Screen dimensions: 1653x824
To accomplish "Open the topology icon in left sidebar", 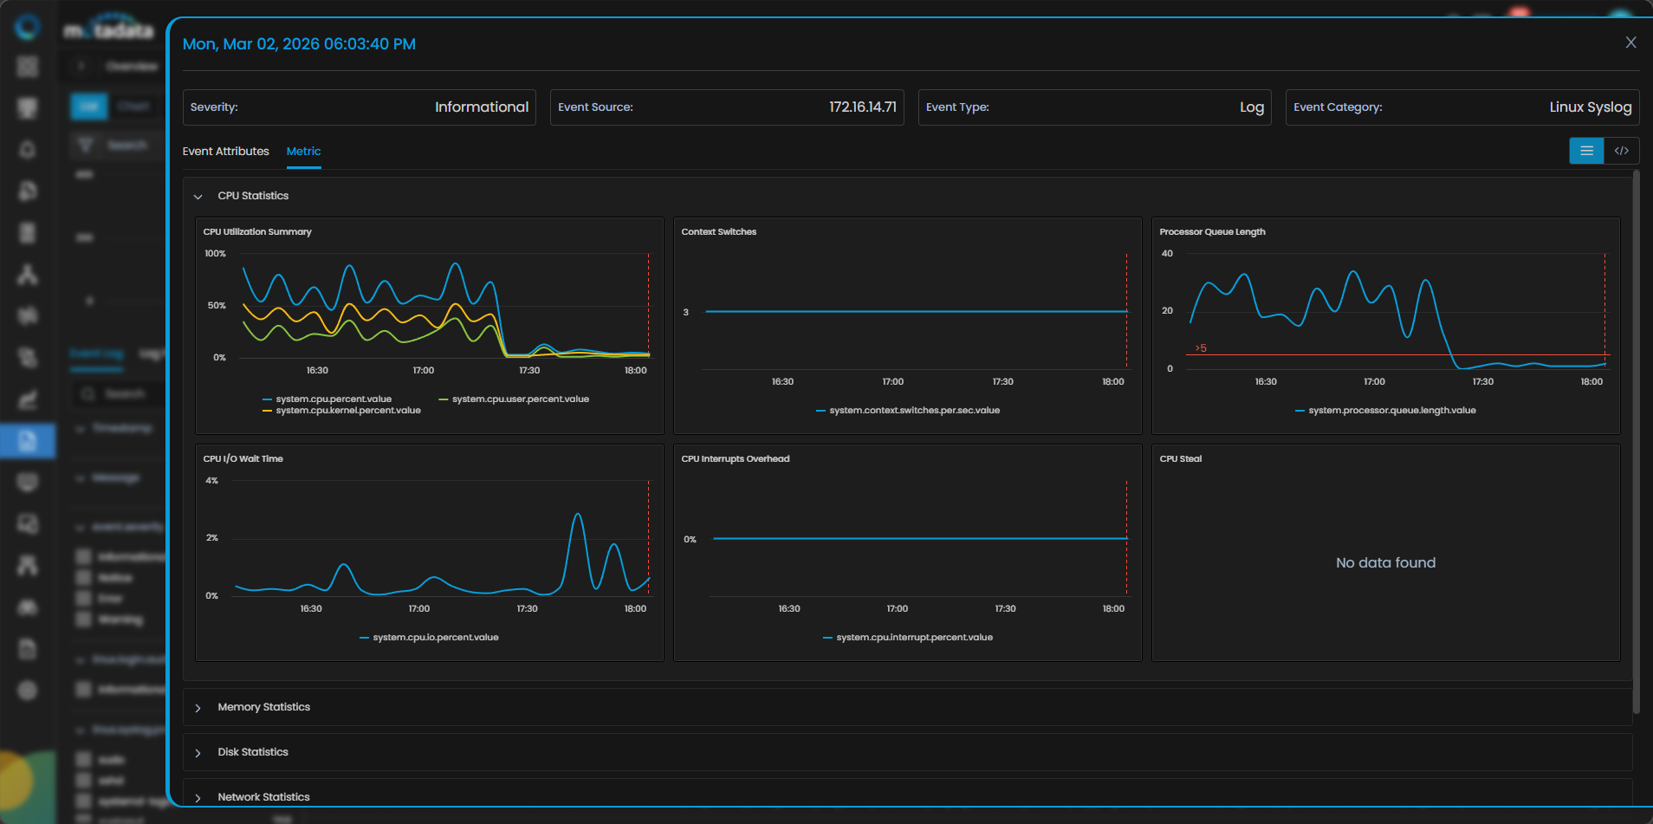I will point(28,275).
